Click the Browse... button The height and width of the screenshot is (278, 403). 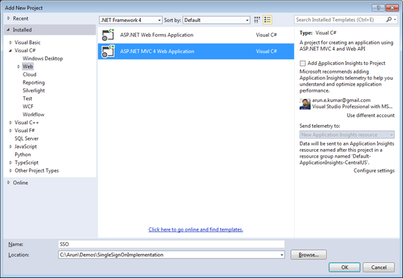pyautogui.click(x=308, y=255)
